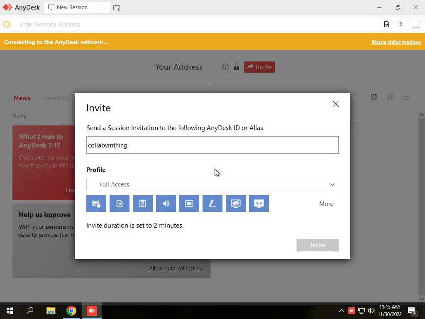This screenshot has height=319, width=425.
Task: Click the file transfer icon in address bar
Action: click(x=386, y=24)
